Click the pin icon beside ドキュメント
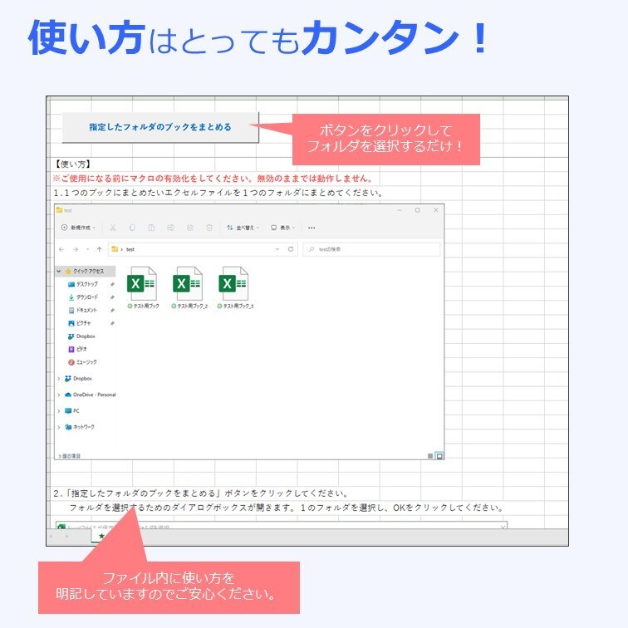 [x=112, y=310]
